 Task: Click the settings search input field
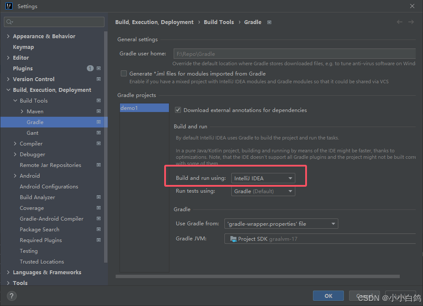(x=54, y=22)
